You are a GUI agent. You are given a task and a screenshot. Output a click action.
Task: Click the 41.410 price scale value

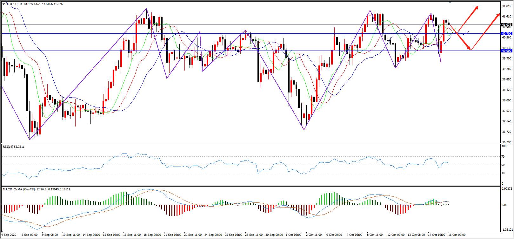[507, 16]
